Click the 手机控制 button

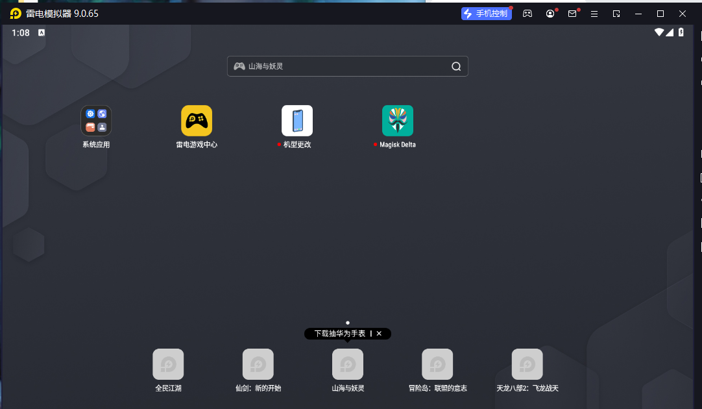click(487, 14)
